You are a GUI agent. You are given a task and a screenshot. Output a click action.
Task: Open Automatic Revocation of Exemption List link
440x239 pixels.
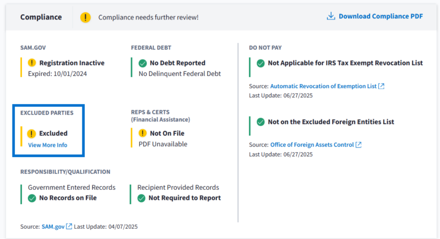tap(323, 86)
